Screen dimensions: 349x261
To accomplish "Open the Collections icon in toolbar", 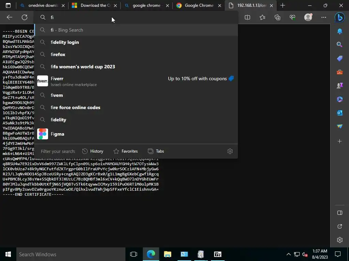I will (x=277, y=17).
